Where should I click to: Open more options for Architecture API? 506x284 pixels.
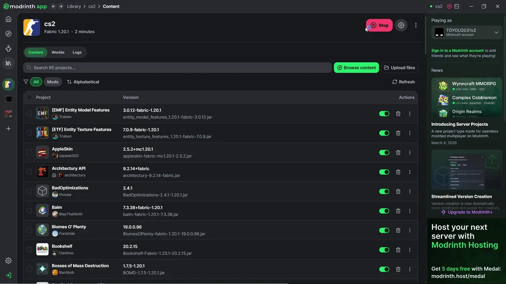tap(410, 172)
